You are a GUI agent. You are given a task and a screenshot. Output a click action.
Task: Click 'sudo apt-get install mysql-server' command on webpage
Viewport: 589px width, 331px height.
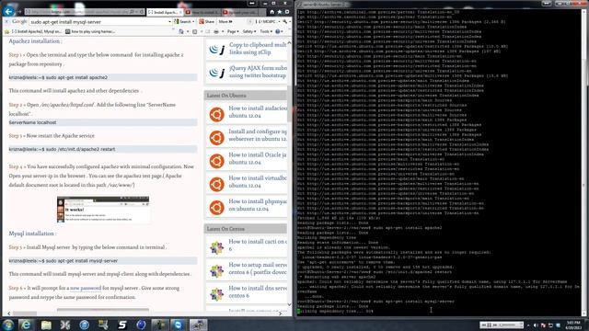click(82, 261)
